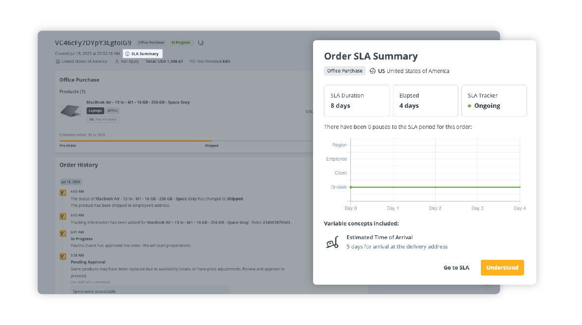
Task: Click the Elapsed 4 days card
Action: [x=425, y=101]
